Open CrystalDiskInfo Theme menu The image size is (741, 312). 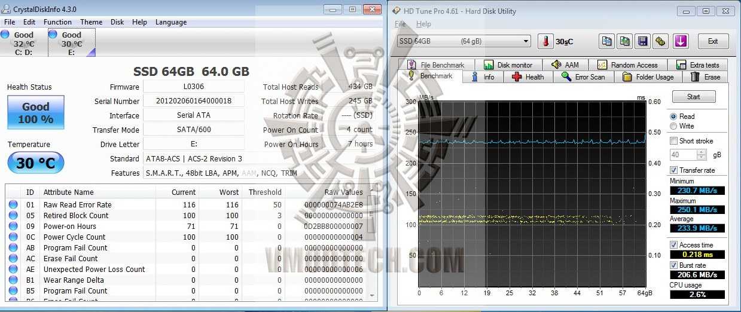point(92,22)
